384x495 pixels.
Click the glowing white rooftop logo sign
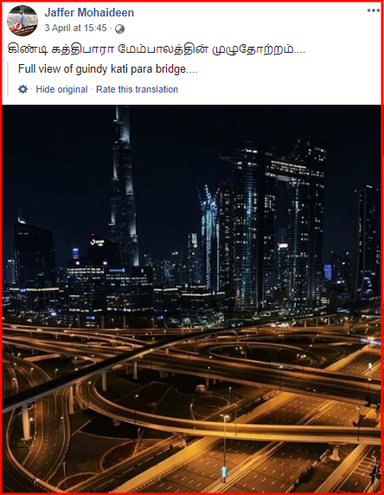point(97,242)
